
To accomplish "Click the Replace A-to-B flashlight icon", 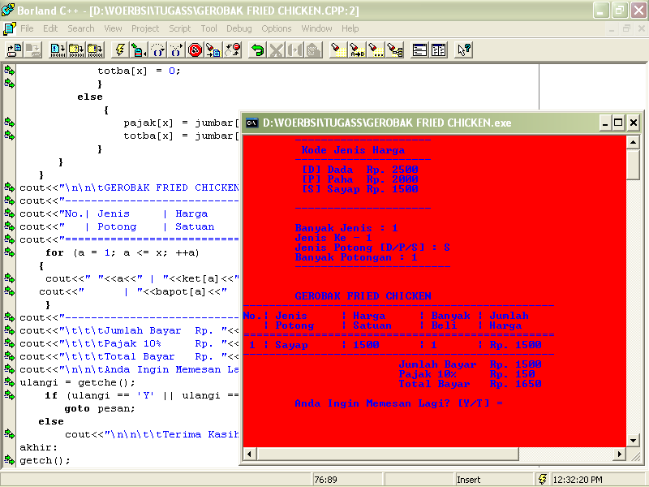I will pyautogui.click(x=357, y=50).
